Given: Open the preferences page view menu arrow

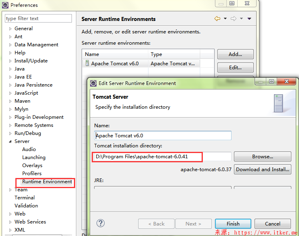Looking at the screenshot, I should 249,19.
